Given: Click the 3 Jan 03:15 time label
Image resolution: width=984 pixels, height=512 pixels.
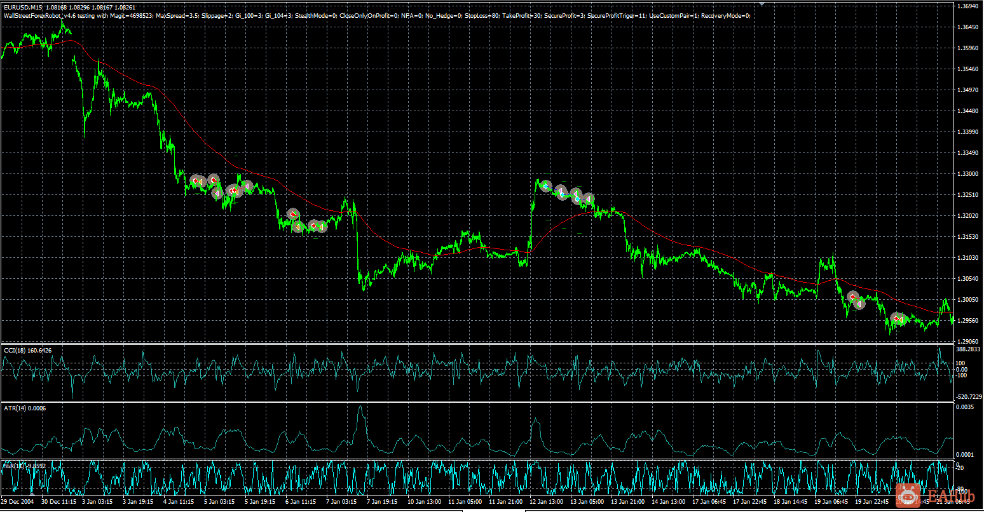Looking at the screenshot, I should point(97,501).
